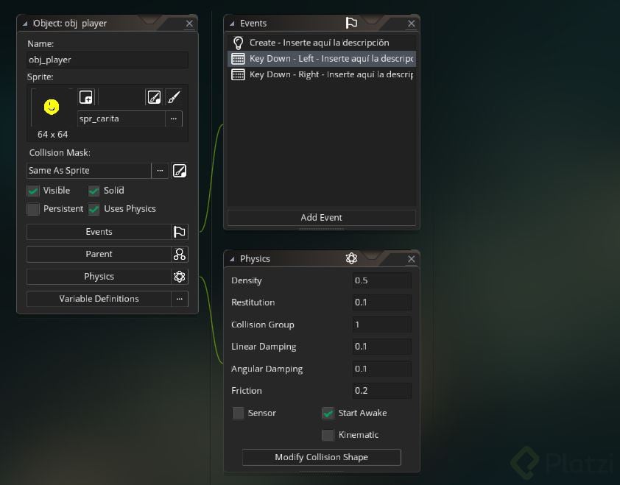Click the Modify Collision Shape button
This screenshot has height=485, width=620.
click(322, 457)
